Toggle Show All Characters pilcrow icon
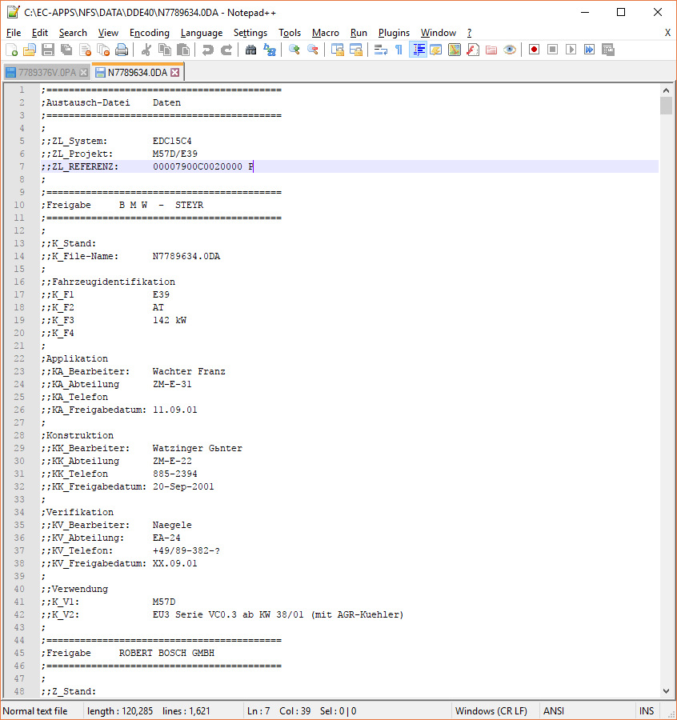The image size is (677, 720). coord(399,50)
